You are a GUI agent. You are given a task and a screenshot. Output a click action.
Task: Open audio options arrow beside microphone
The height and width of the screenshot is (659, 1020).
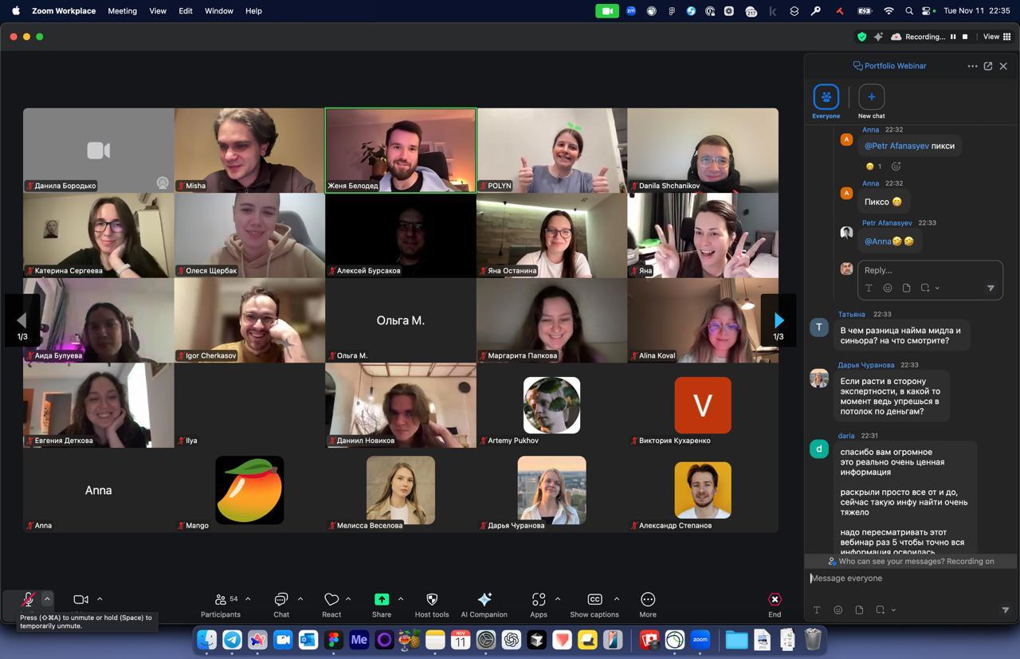47,599
